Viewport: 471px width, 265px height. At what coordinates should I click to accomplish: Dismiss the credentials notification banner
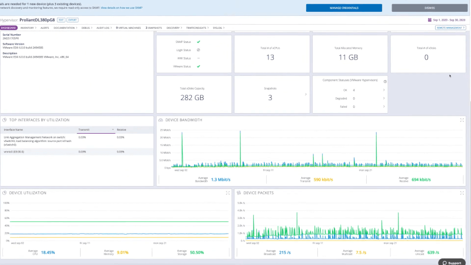(430, 8)
